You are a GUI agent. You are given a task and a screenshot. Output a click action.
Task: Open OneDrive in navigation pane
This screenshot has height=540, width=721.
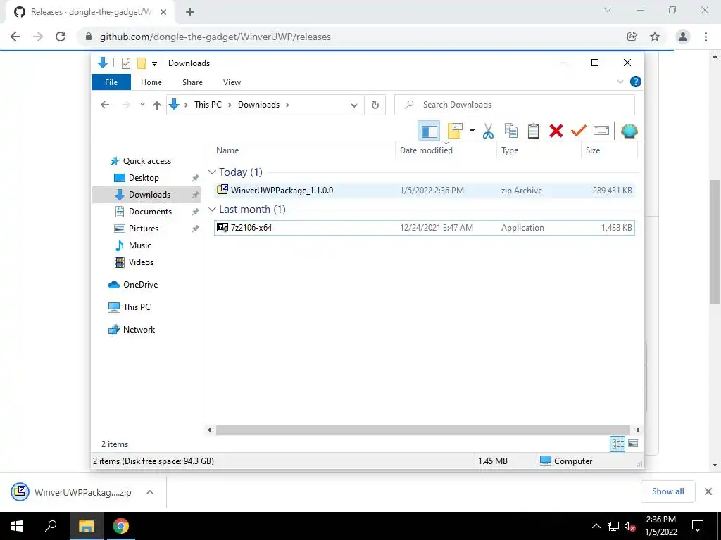click(x=140, y=285)
